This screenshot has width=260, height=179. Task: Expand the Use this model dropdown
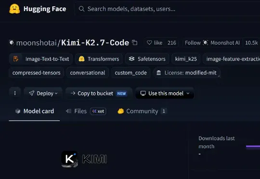click(165, 93)
